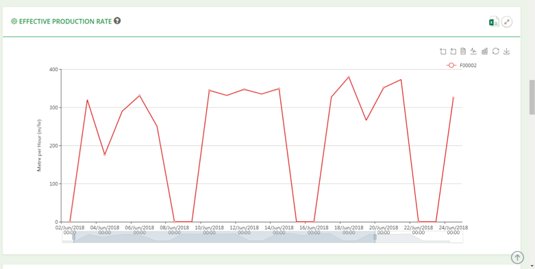This screenshot has width=535, height=269.
Task: Click the 08/Jun/2018 axis label
Action: pos(175,230)
